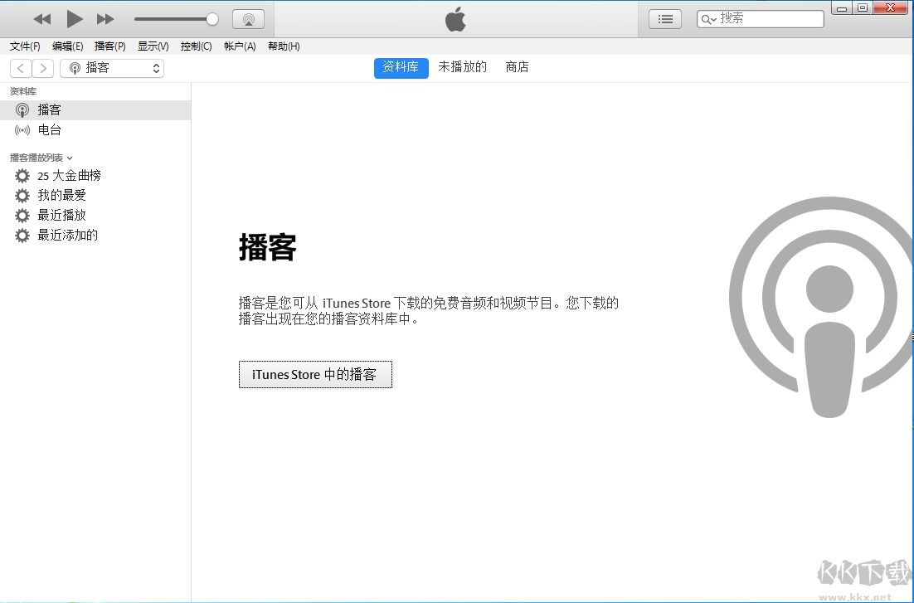Collapse the 播客播放列表 section
The width and height of the screenshot is (914, 603).
point(69,158)
